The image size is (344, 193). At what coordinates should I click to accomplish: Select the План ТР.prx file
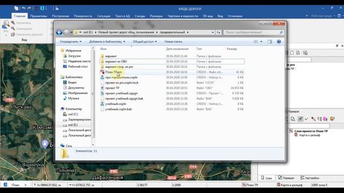pyautogui.click(x=172, y=72)
